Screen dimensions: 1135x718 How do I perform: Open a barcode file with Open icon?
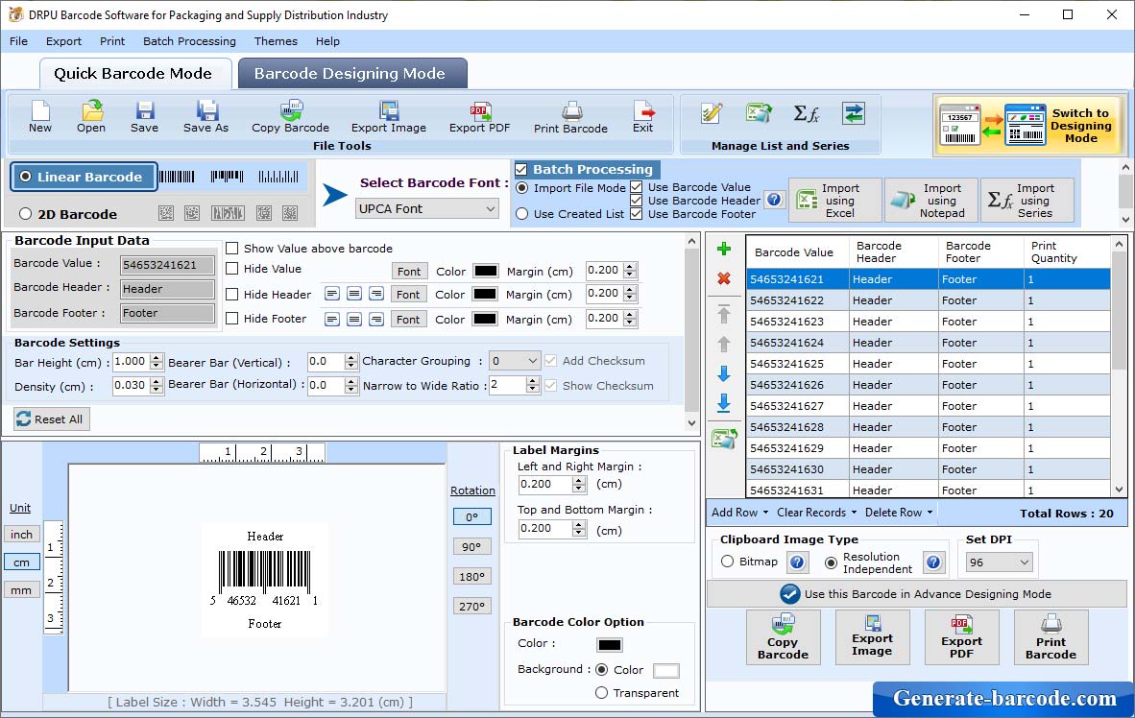coord(91,116)
